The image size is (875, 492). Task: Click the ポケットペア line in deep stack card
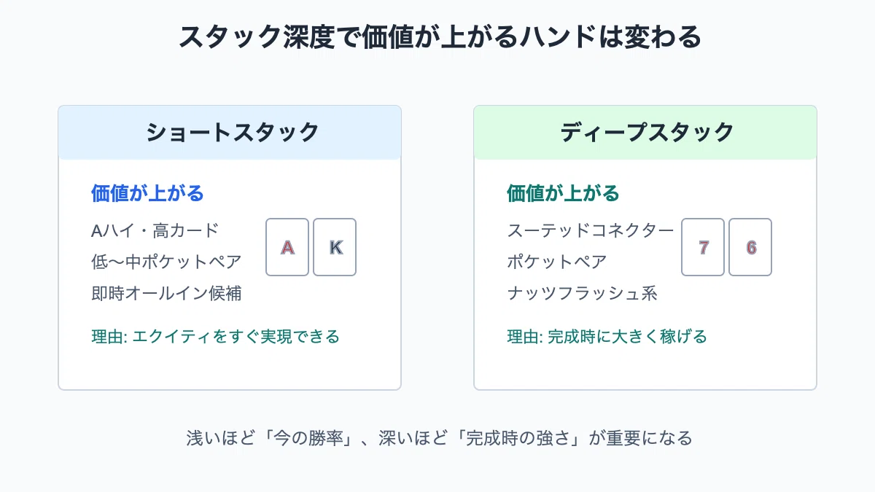[x=557, y=262]
